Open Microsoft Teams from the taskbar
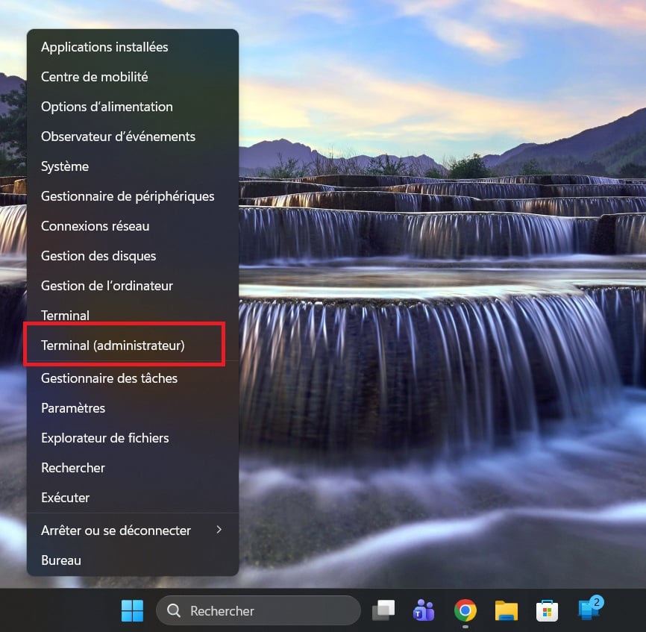 click(424, 610)
